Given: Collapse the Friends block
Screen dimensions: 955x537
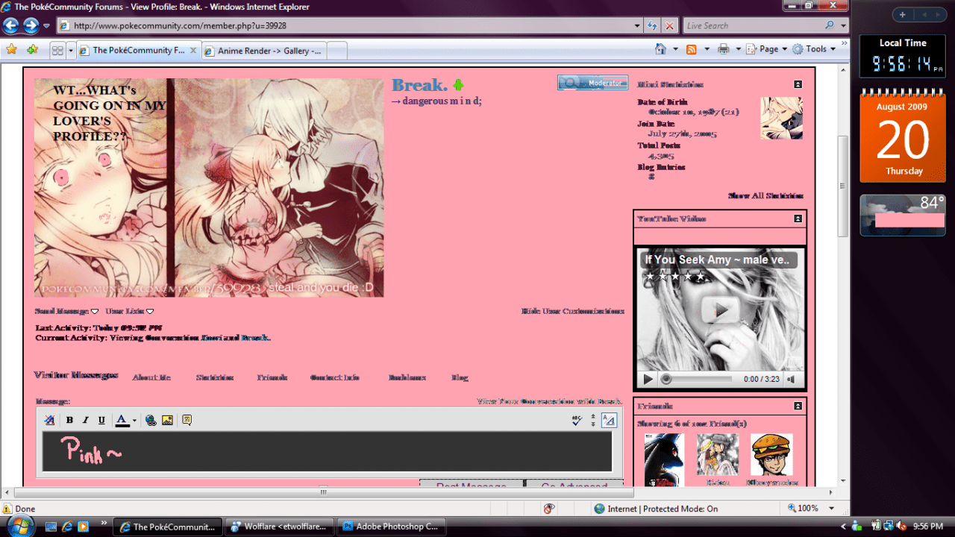Looking at the screenshot, I should pos(798,406).
